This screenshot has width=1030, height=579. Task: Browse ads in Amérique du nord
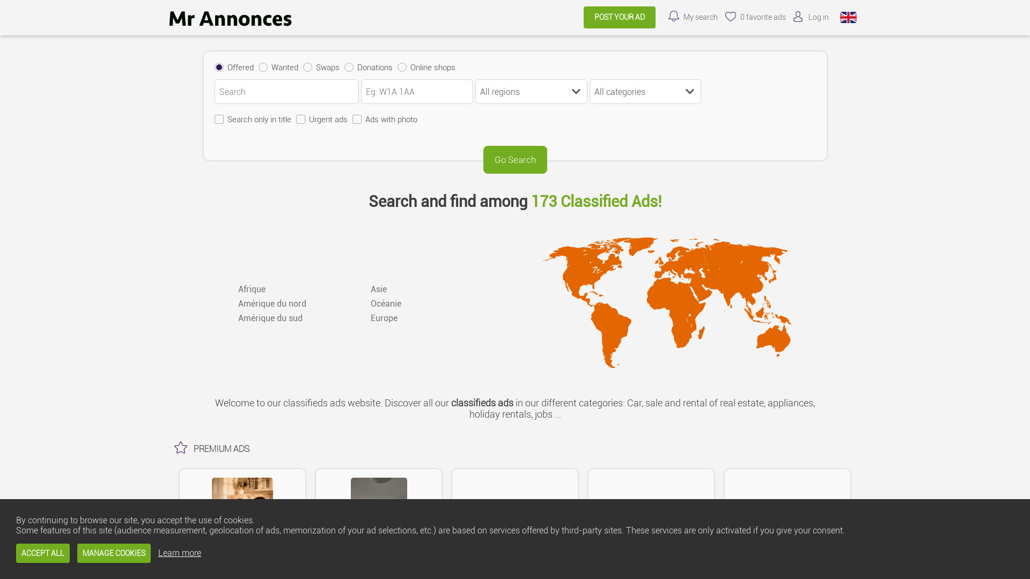pyautogui.click(x=272, y=303)
